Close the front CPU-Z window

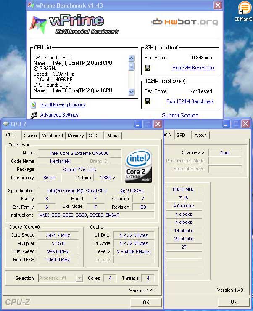(x=158, y=124)
